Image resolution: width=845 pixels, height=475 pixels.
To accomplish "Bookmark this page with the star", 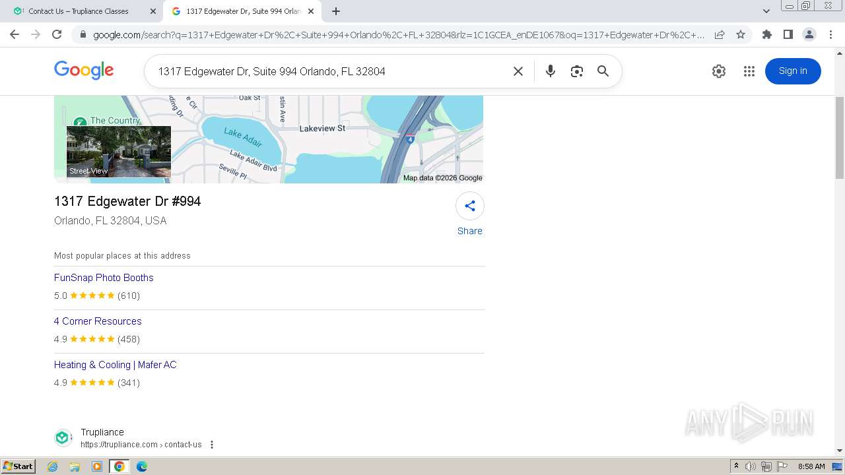I will (741, 35).
